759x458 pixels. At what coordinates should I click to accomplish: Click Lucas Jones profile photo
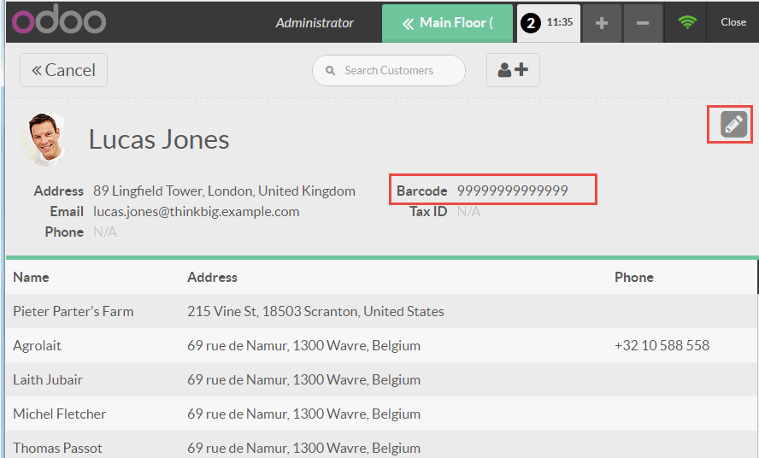[44, 138]
